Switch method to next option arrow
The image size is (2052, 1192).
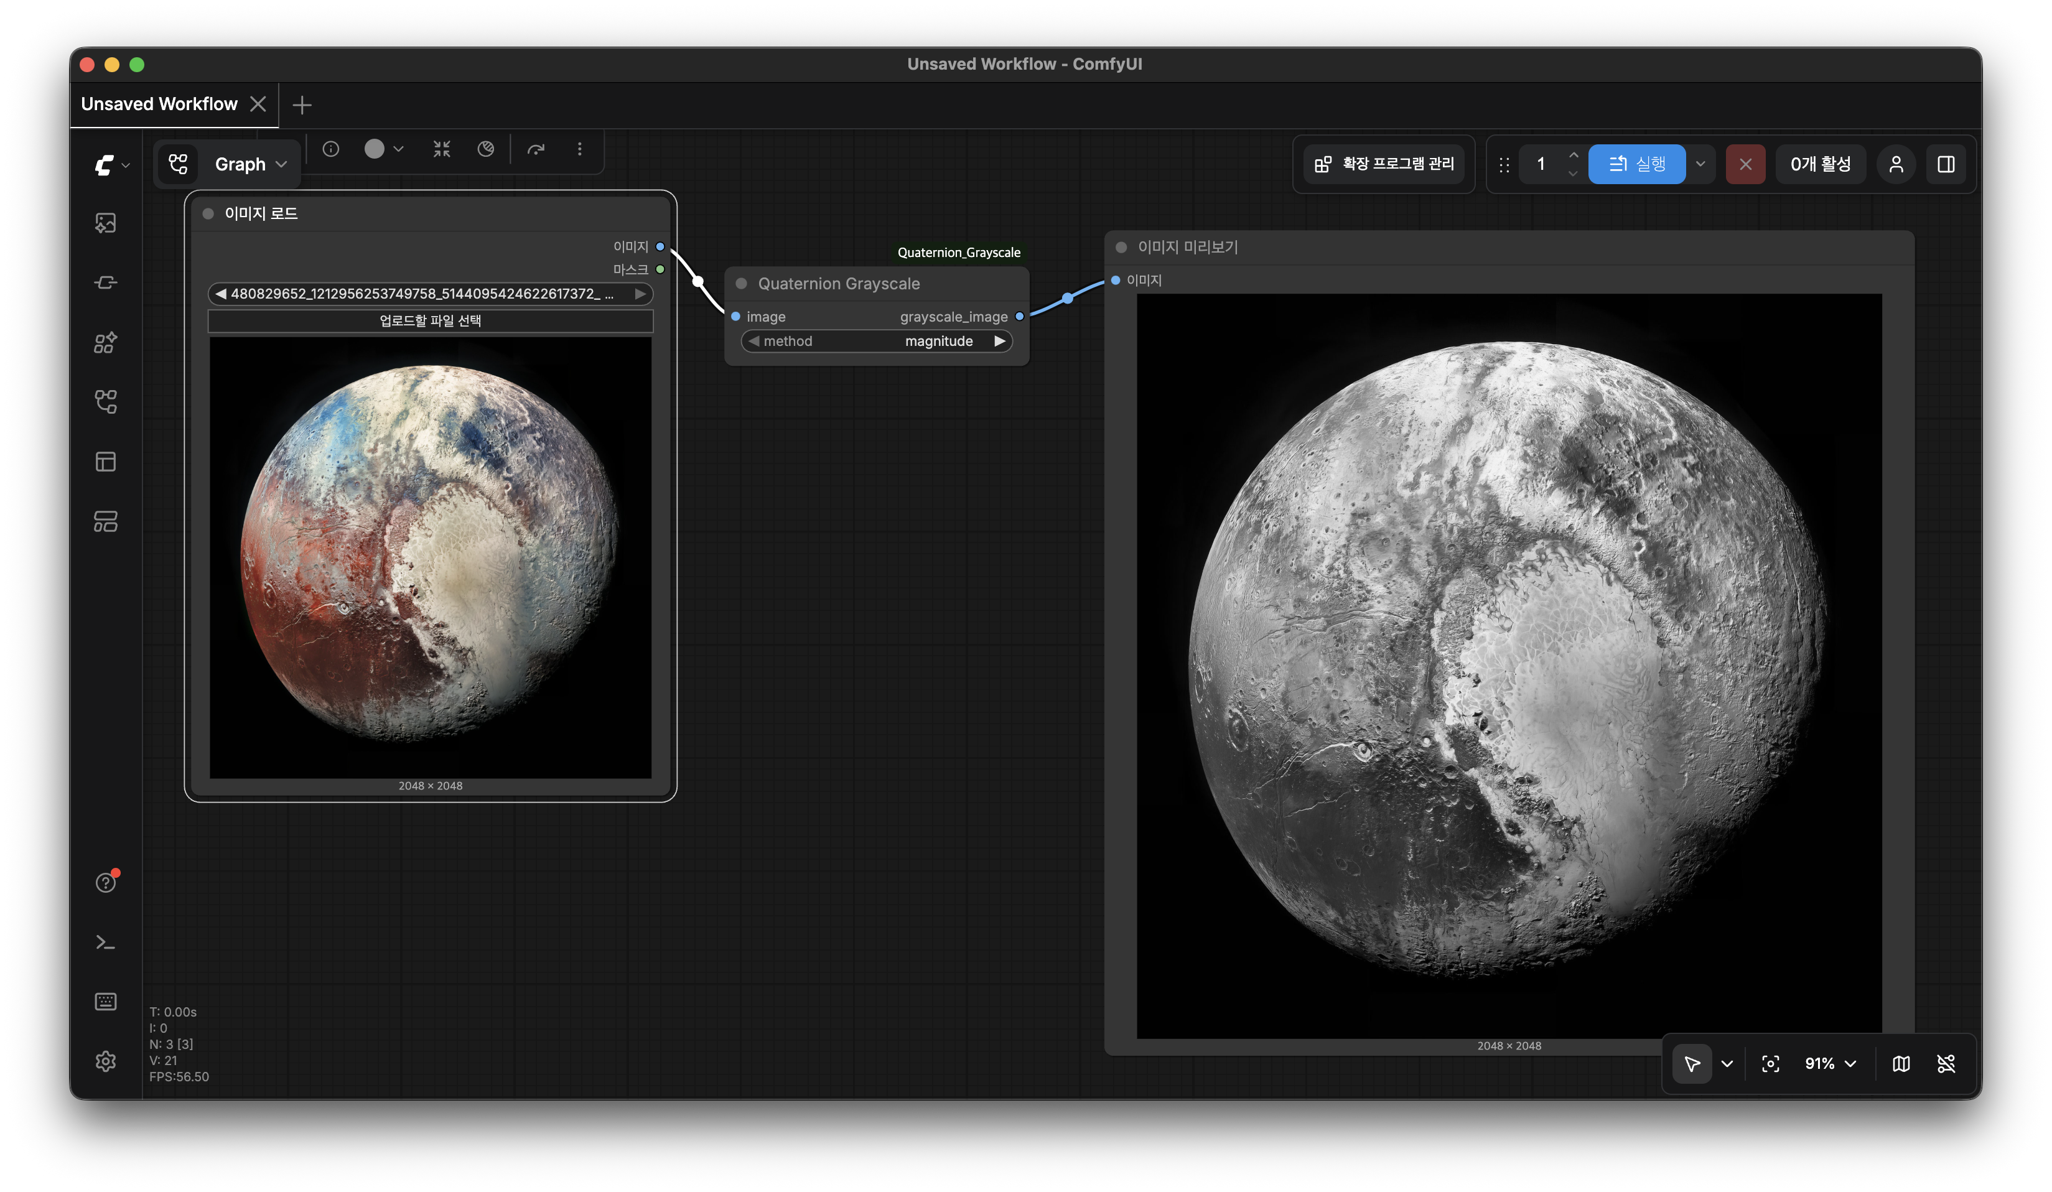tap(999, 341)
